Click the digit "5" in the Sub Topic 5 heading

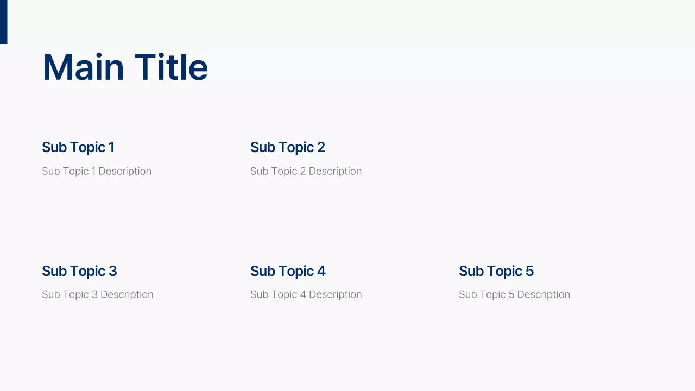(529, 271)
